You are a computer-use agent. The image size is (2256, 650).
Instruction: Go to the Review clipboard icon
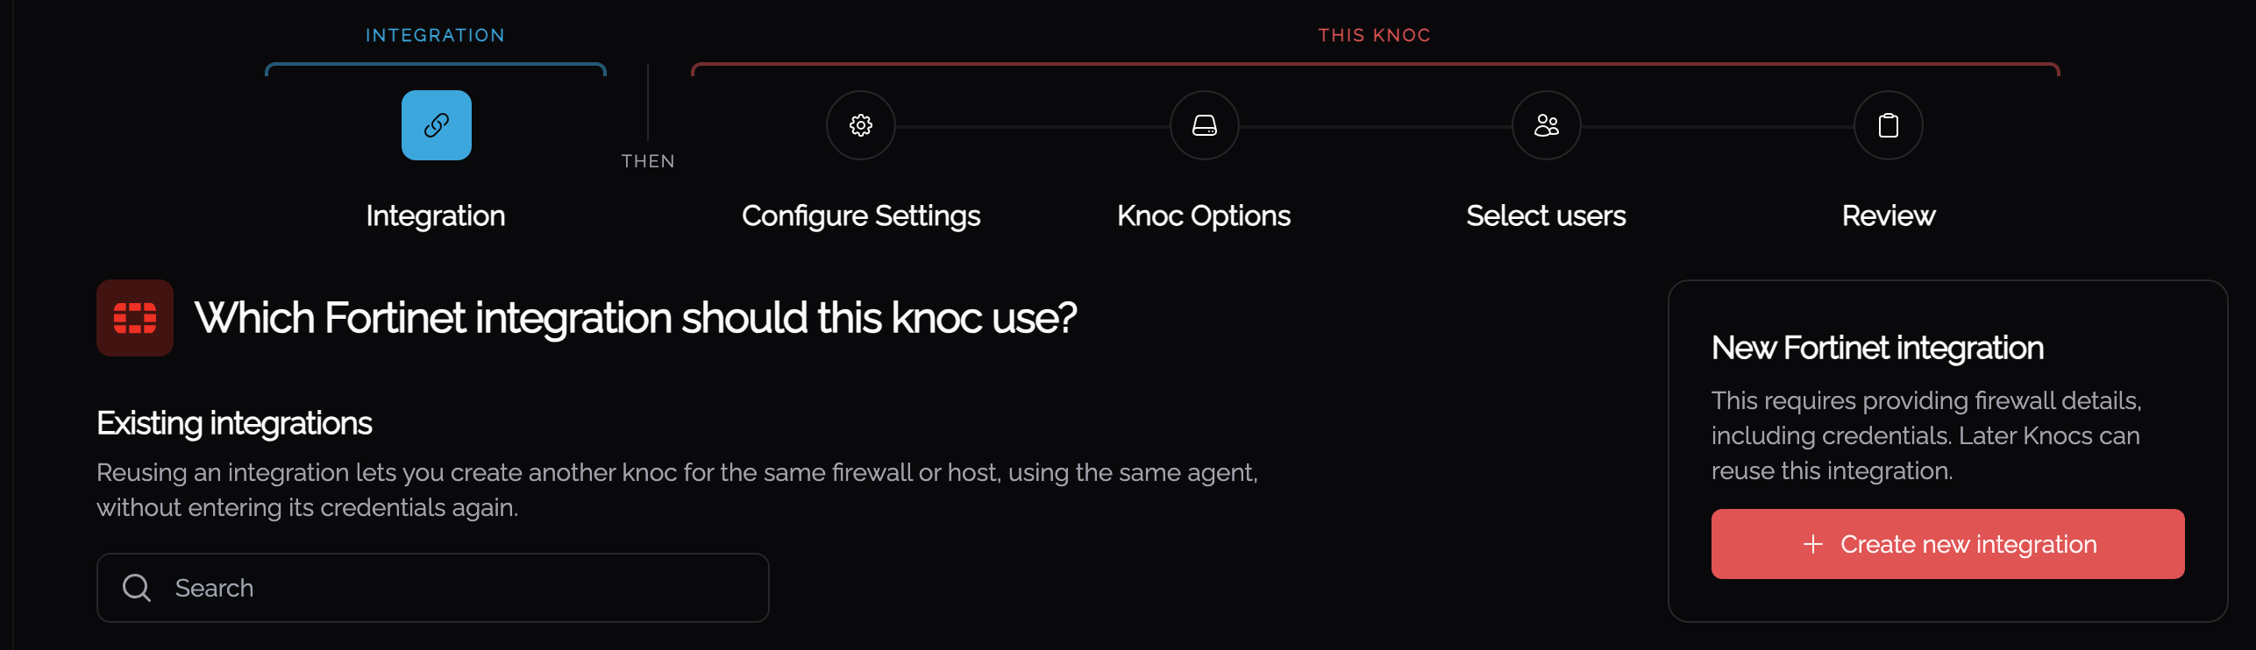click(x=1888, y=125)
